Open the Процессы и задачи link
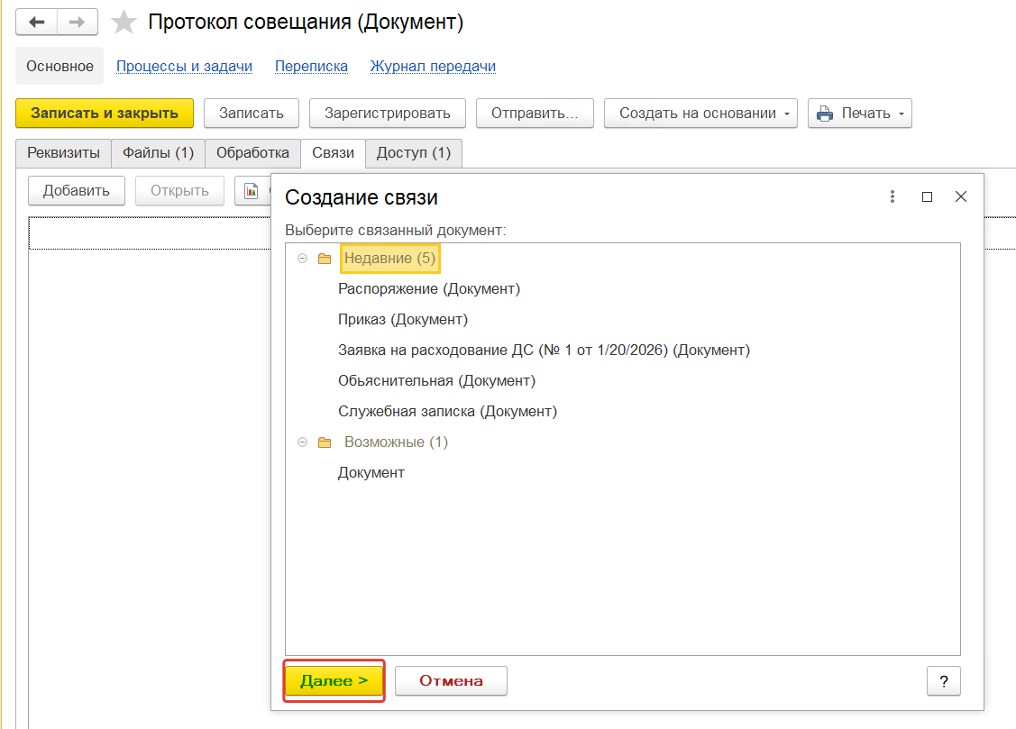1016x729 pixels. point(184,66)
